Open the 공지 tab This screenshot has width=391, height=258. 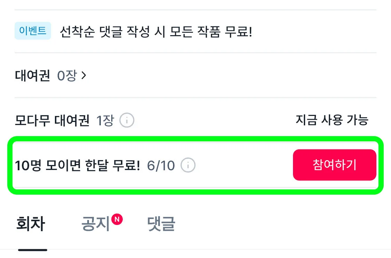click(x=96, y=223)
